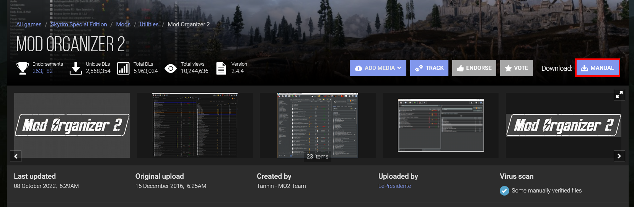Click the 263,182 endorsements count
The height and width of the screenshot is (207, 634).
point(42,71)
